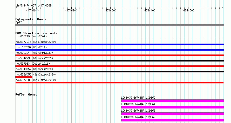The image size is (231, 123).
Task: Select the black bar under nsv5843057
Action: pos(119,72)
